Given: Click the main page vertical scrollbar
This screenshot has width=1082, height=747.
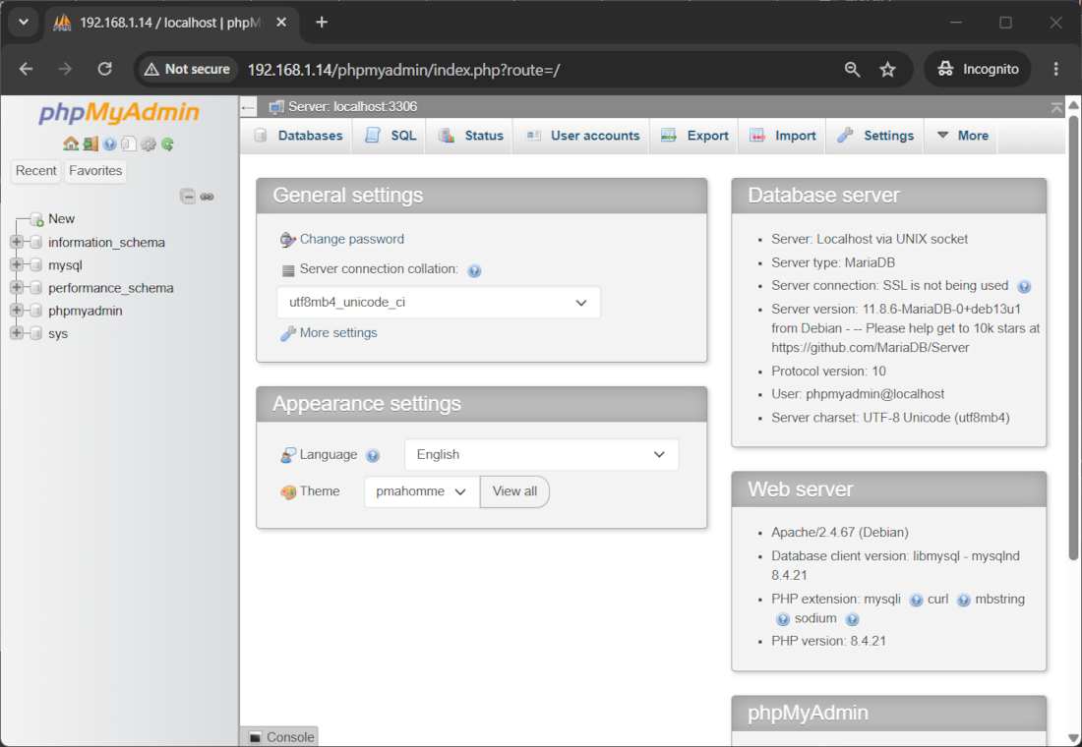Looking at the screenshot, I should 1073,338.
